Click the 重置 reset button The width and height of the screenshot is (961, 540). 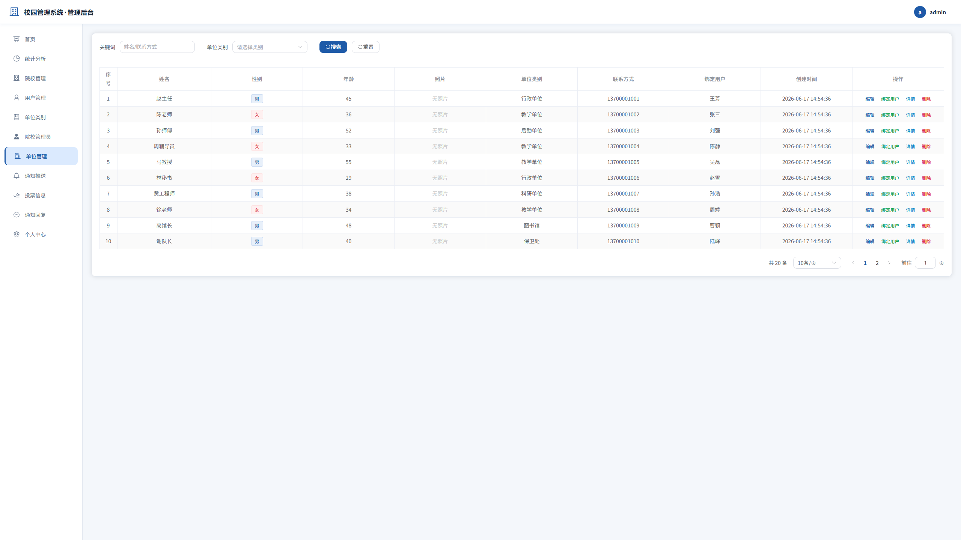click(x=366, y=47)
